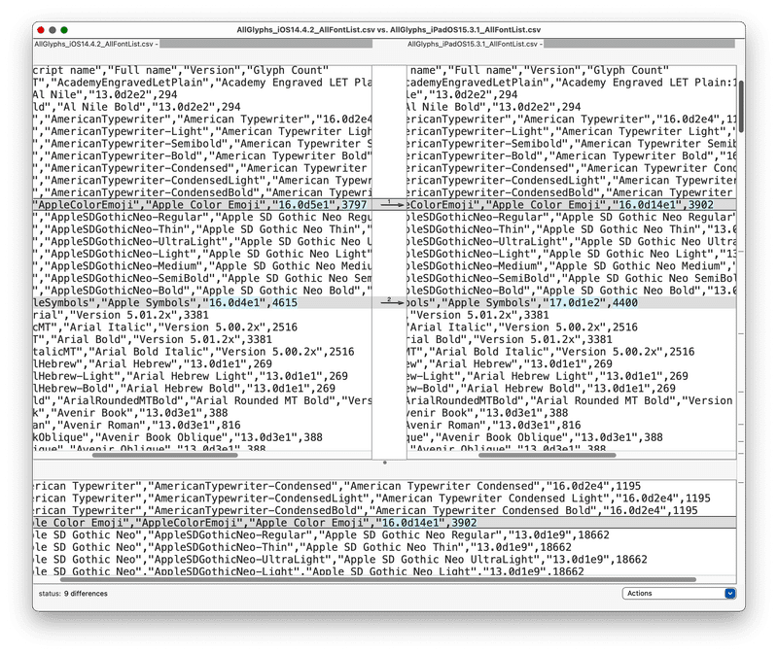778x654 pixels.
Task: Click the difference 1 copy arrow for AppleColorEmoji
Action: pyautogui.click(x=392, y=204)
